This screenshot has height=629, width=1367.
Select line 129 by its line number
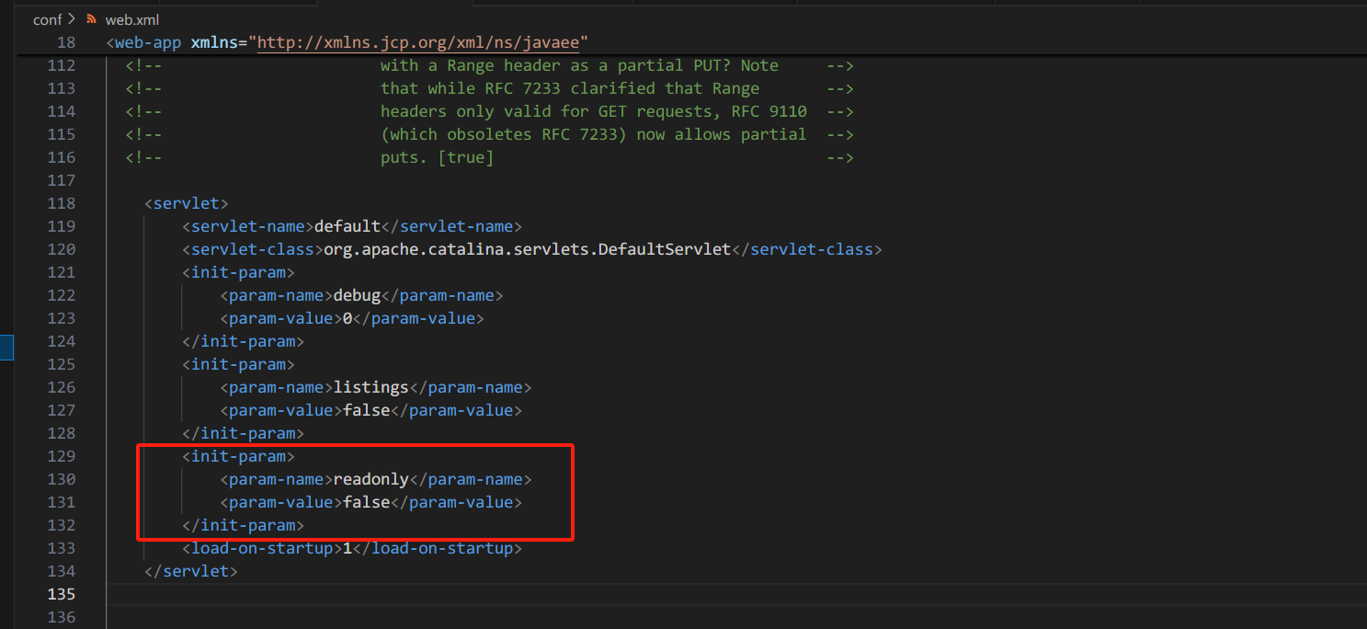point(61,456)
